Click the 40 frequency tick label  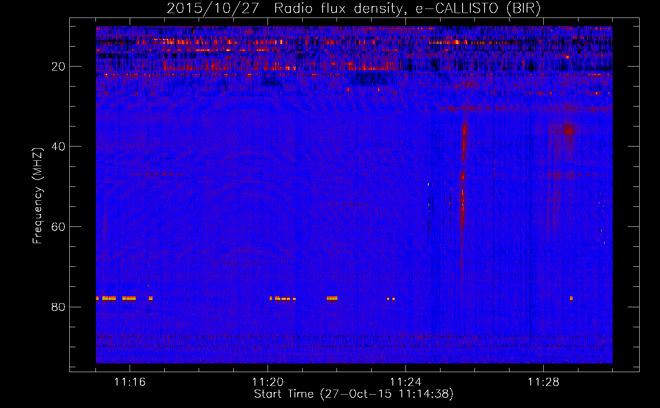[58, 146]
